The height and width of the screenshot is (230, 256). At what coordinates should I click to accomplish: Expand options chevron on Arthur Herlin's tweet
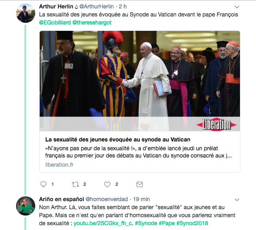click(237, 7)
